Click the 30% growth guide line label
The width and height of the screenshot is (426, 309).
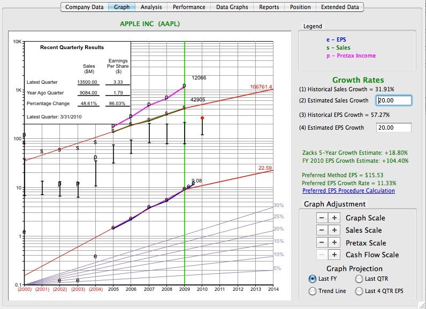[278, 205]
